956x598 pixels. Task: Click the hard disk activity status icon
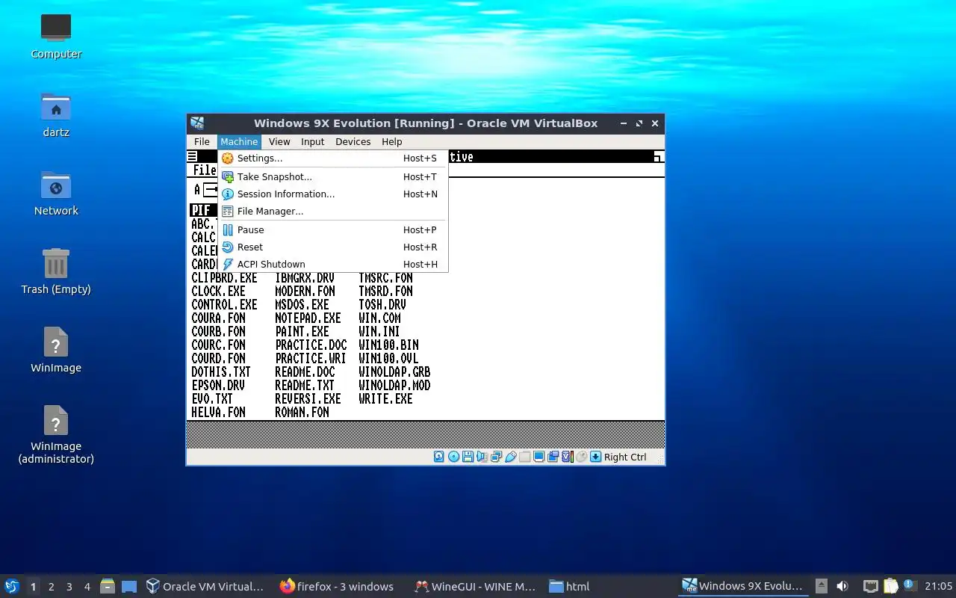(439, 457)
